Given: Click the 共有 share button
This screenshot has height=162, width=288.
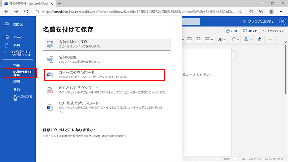Looking at the screenshot, I should tap(233, 31).
